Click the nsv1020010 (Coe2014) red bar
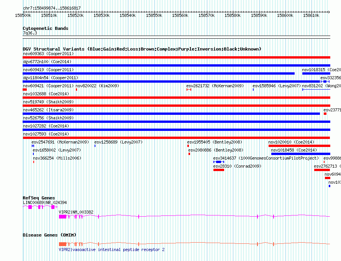Image resolution: width=341 pixels, height=261 pixels. pyautogui.click(x=300, y=146)
